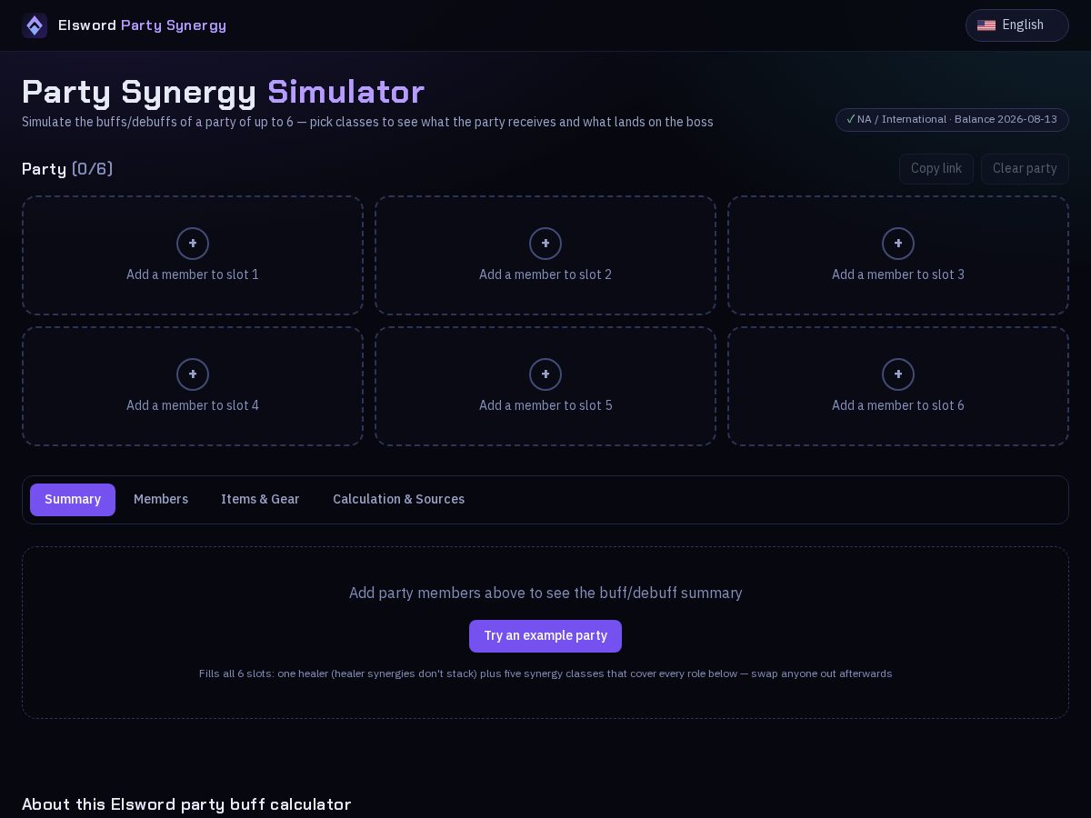
Task: Click the plus icon in slot 3
Action: pyautogui.click(x=898, y=244)
